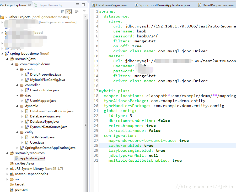Expand the src folder node
The height and width of the screenshot is (192, 236).
pos(7,179)
